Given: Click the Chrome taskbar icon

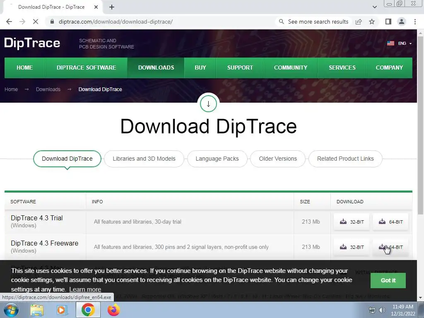Looking at the screenshot, I should pos(88,310).
